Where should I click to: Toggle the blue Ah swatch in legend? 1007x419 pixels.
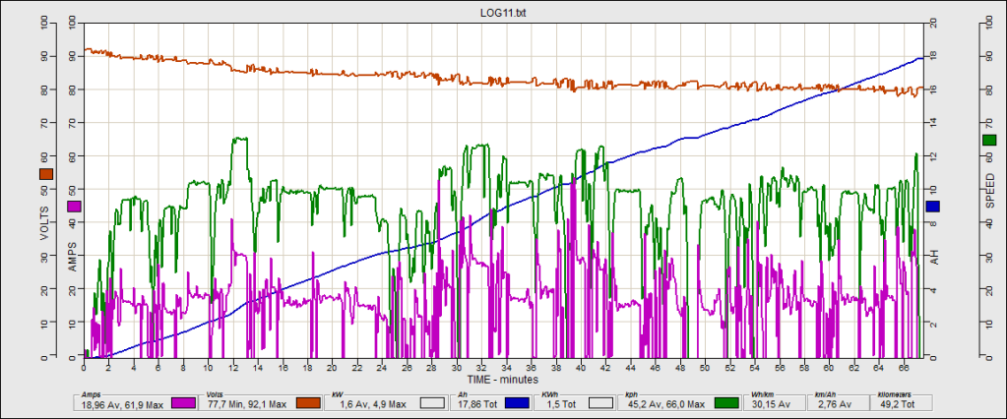[518, 403]
